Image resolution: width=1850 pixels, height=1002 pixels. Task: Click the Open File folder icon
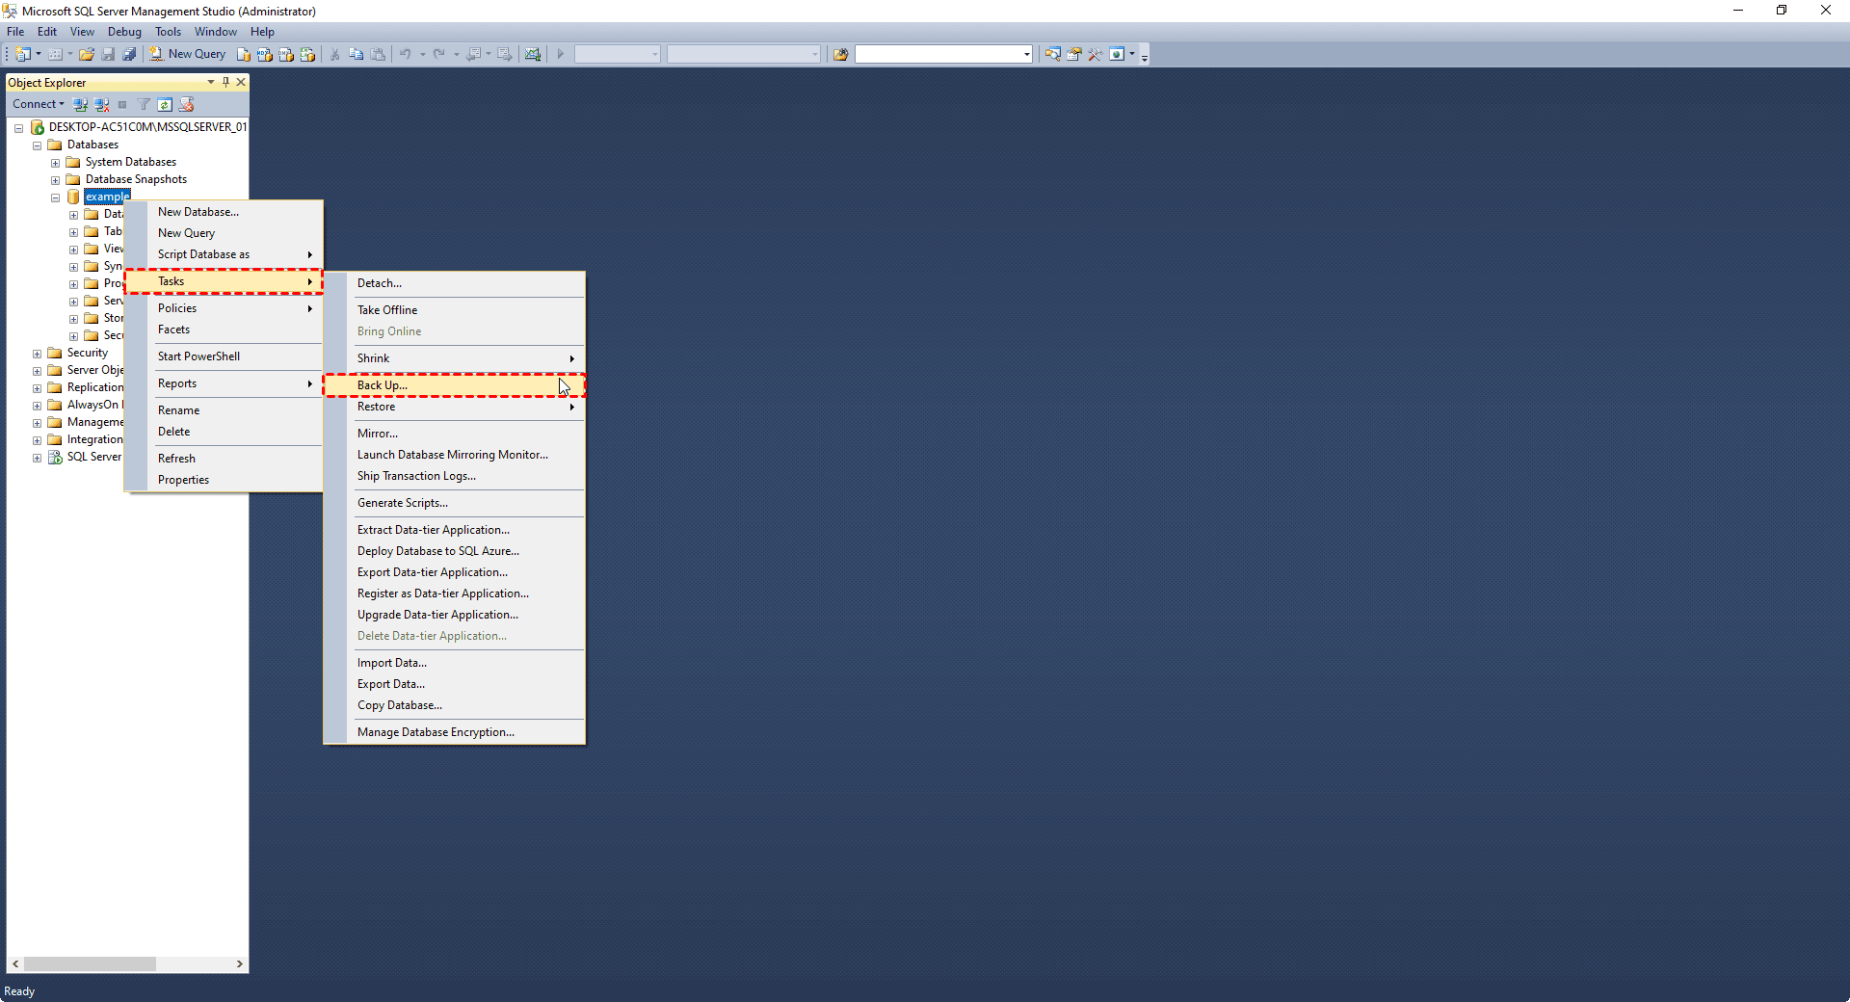click(x=87, y=54)
